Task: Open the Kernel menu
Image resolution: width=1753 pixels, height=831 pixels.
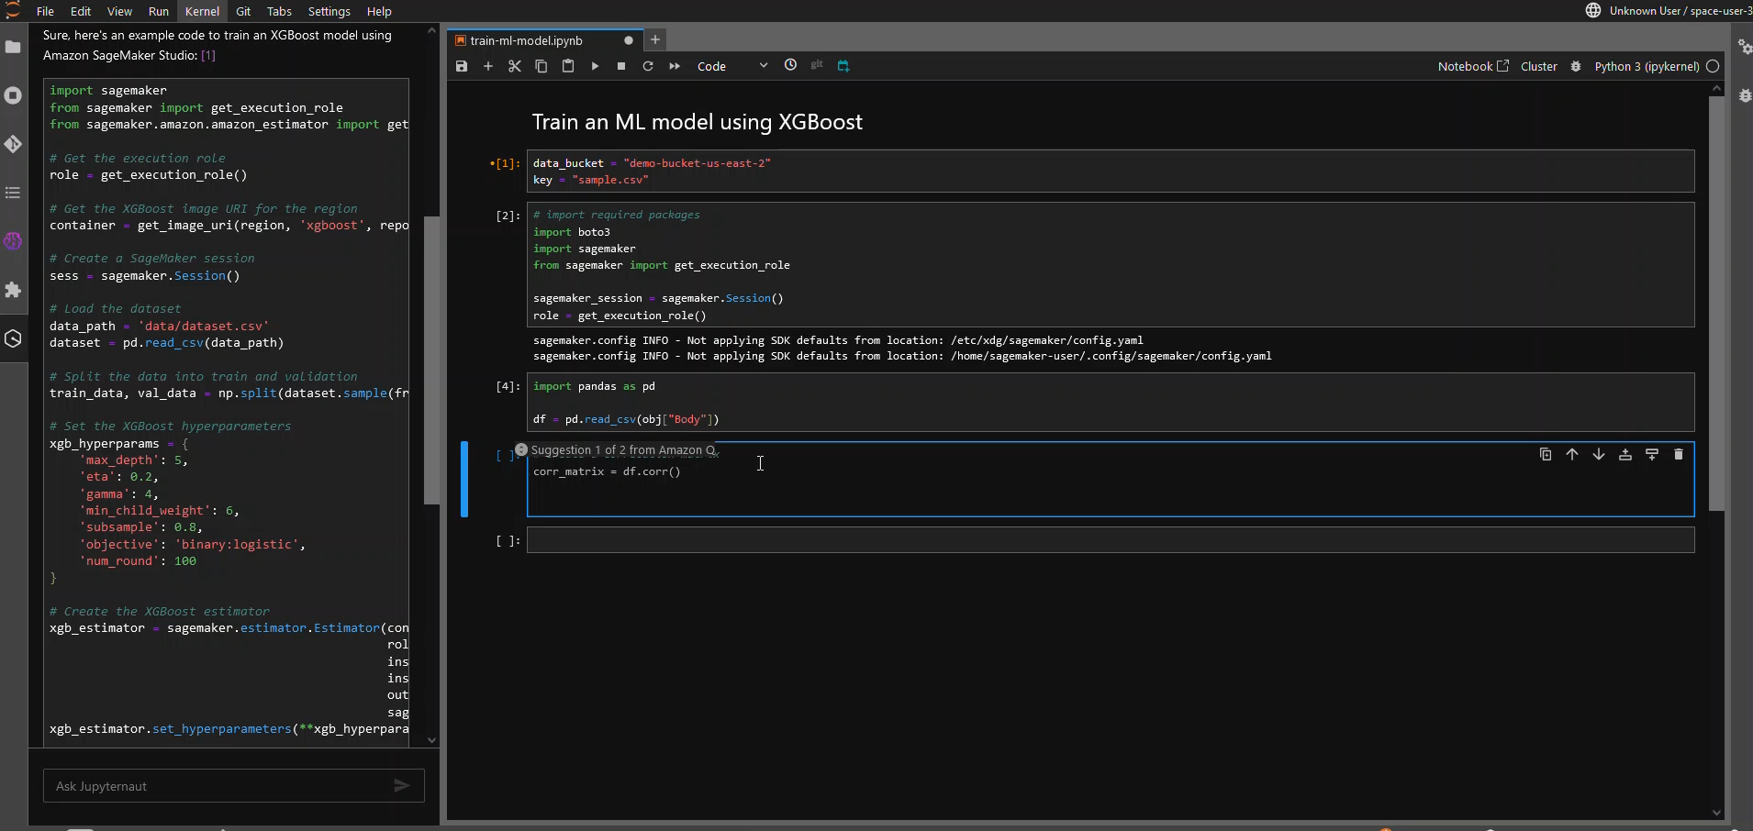Action: (x=202, y=11)
